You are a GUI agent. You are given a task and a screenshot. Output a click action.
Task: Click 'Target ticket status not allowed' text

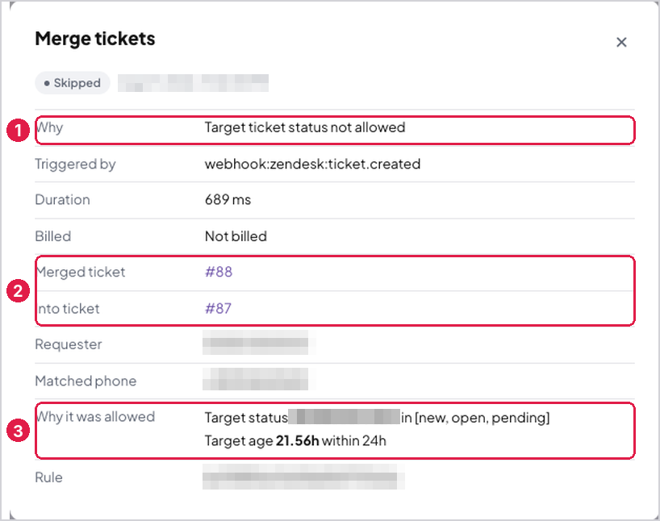click(x=305, y=127)
